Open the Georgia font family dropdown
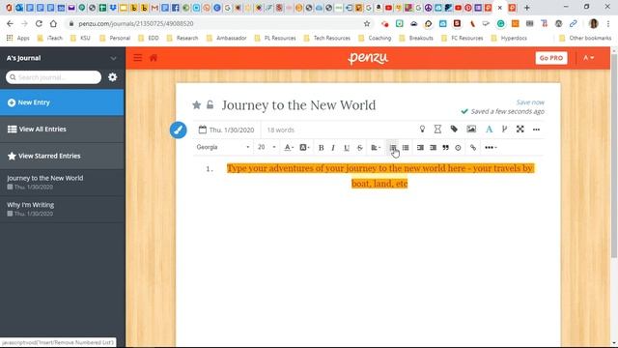Viewport: 618px width, 348px height. pyautogui.click(x=223, y=147)
